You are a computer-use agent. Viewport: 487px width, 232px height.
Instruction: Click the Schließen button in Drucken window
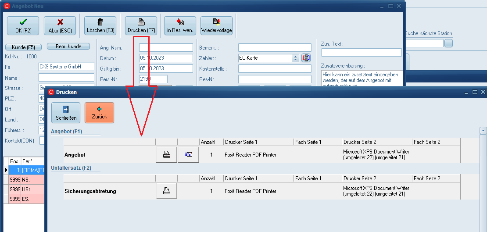tap(66, 113)
